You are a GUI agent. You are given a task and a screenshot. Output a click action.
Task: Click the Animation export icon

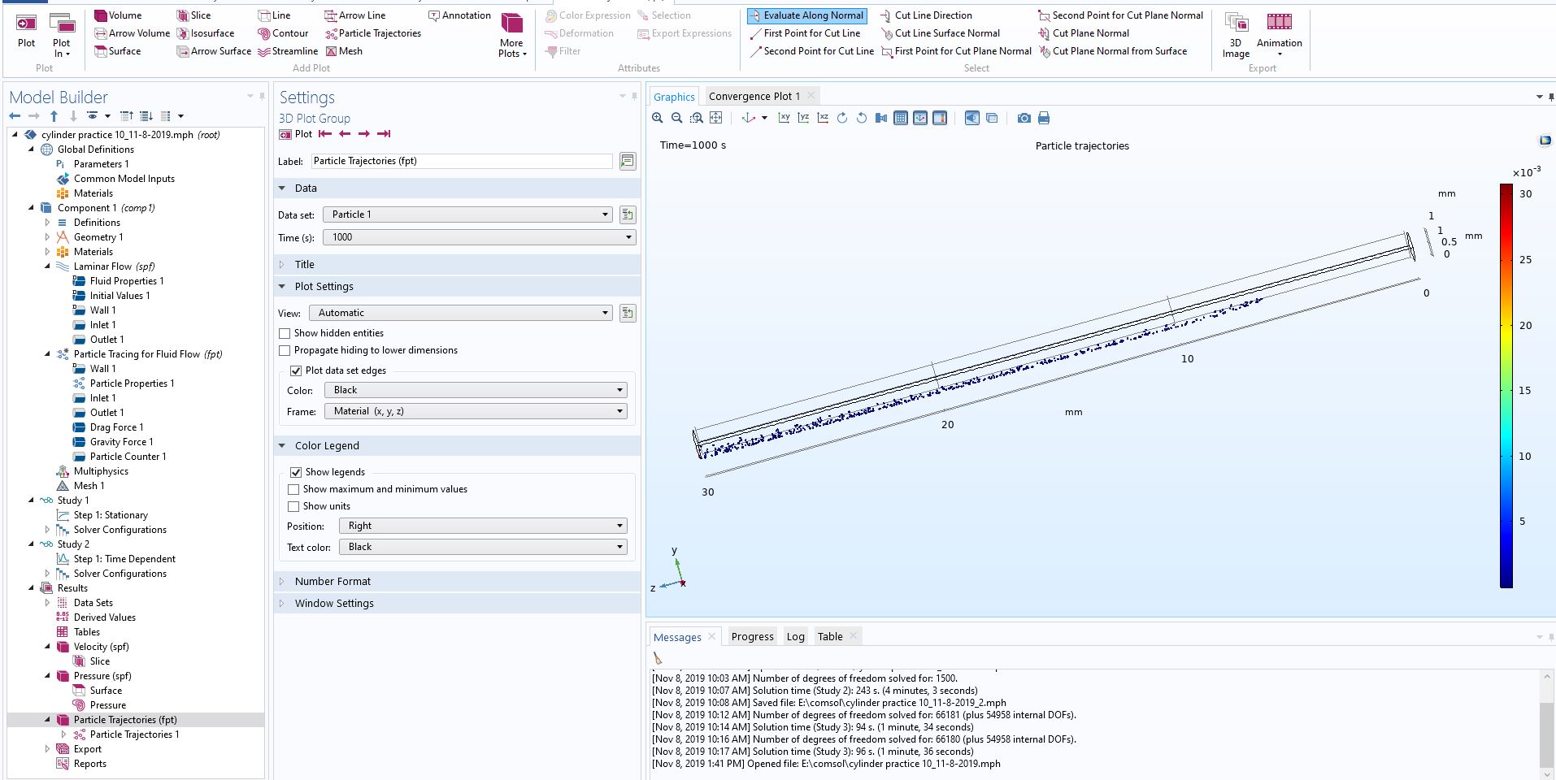pyautogui.click(x=1278, y=23)
